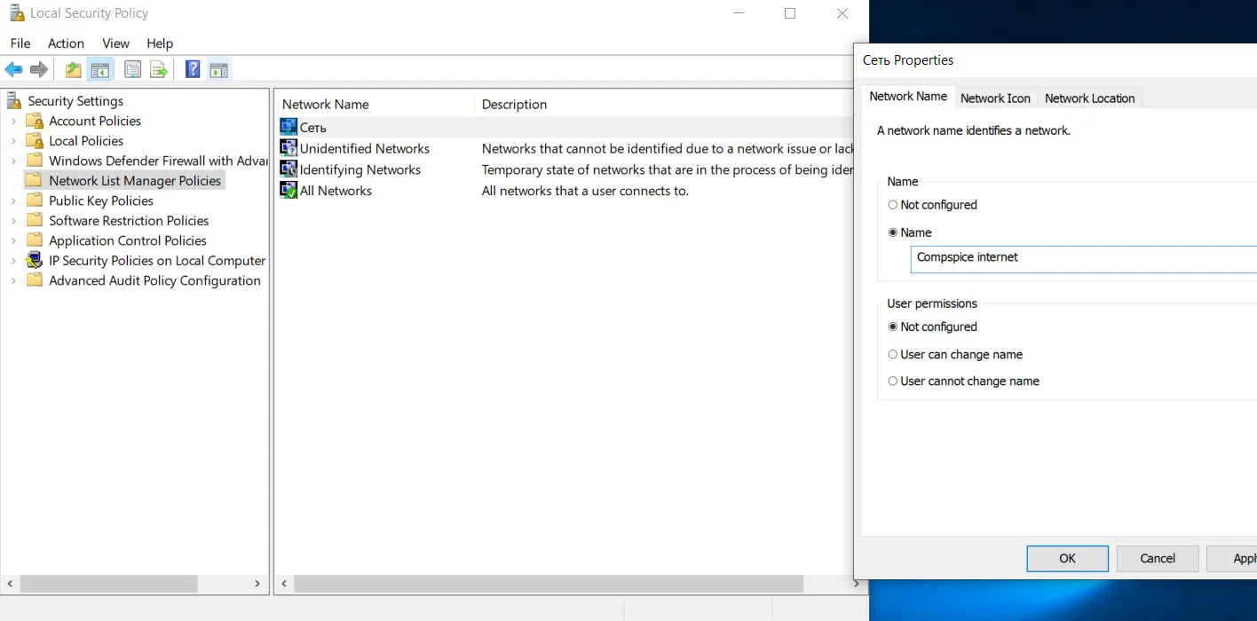Image resolution: width=1257 pixels, height=621 pixels.
Task: Click the Unidentified Networks row icon
Action: point(289,148)
